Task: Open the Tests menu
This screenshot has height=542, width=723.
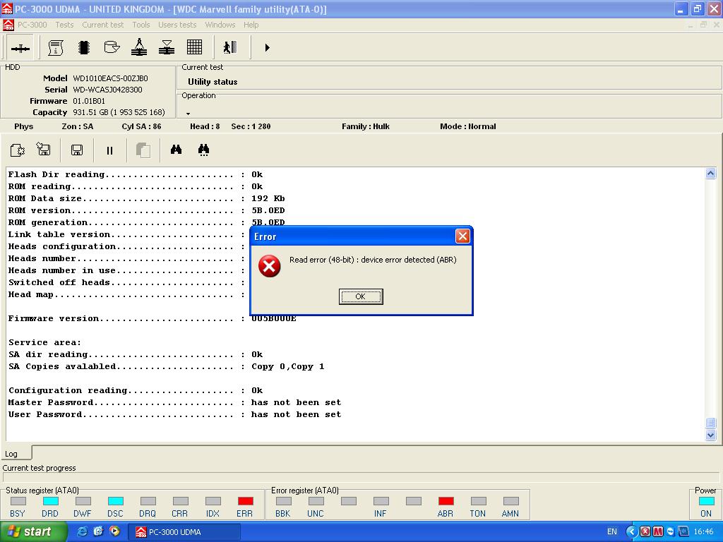Action: pos(64,25)
